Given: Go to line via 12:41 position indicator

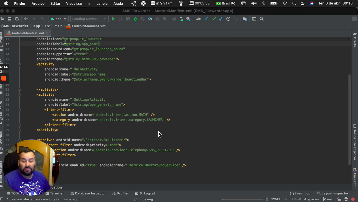Looking at the screenshot, I should tap(276, 199).
